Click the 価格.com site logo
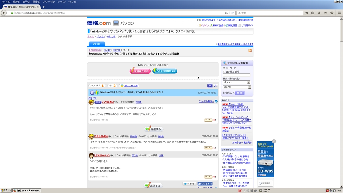343x193 pixels. point(99,23)
